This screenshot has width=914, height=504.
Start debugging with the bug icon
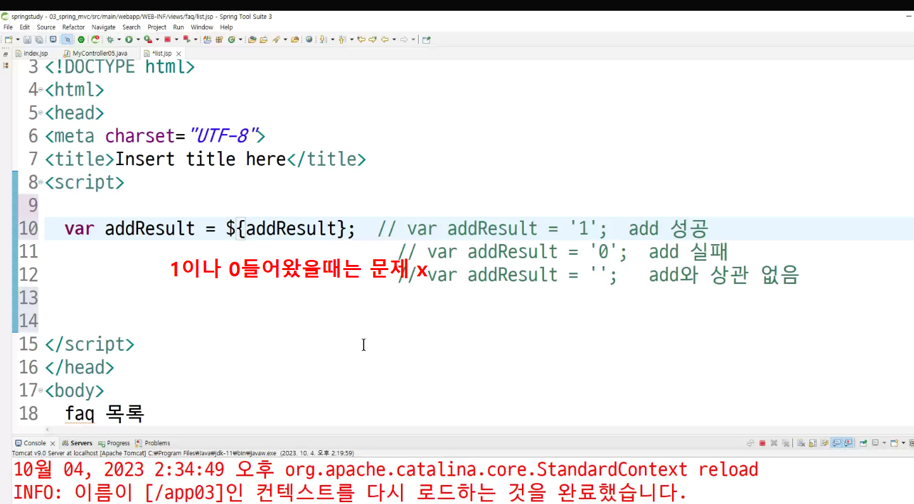click(110, 39)
